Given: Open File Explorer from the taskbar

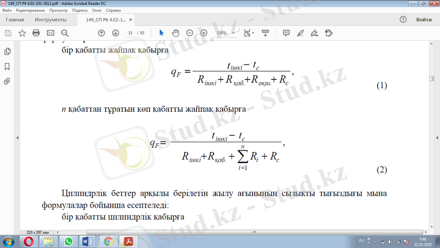Looking at the screenshot, I should (x=48, y=241).
